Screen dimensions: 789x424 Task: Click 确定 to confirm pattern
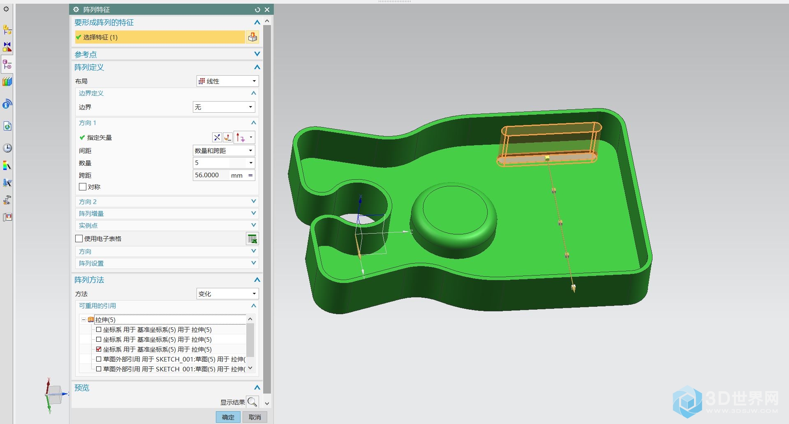click(228, 417)
